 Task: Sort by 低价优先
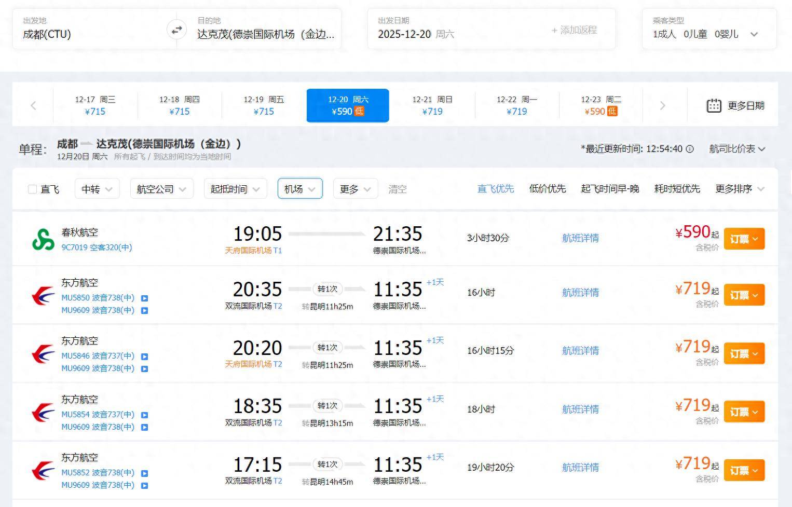click(x=548, y=189)
